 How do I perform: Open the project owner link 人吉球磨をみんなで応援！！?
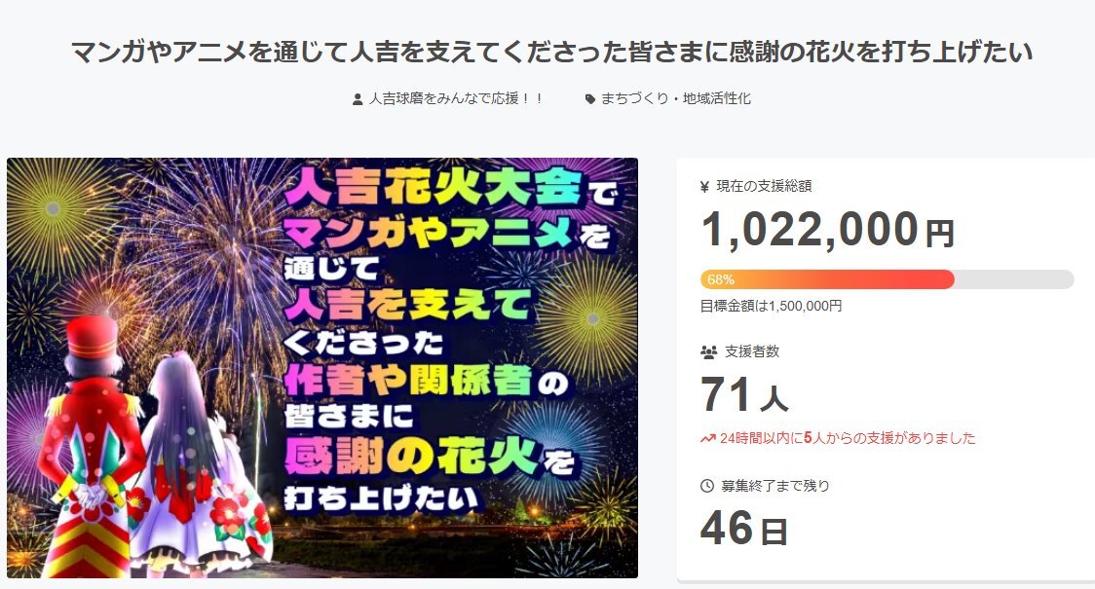pos(456,98)
